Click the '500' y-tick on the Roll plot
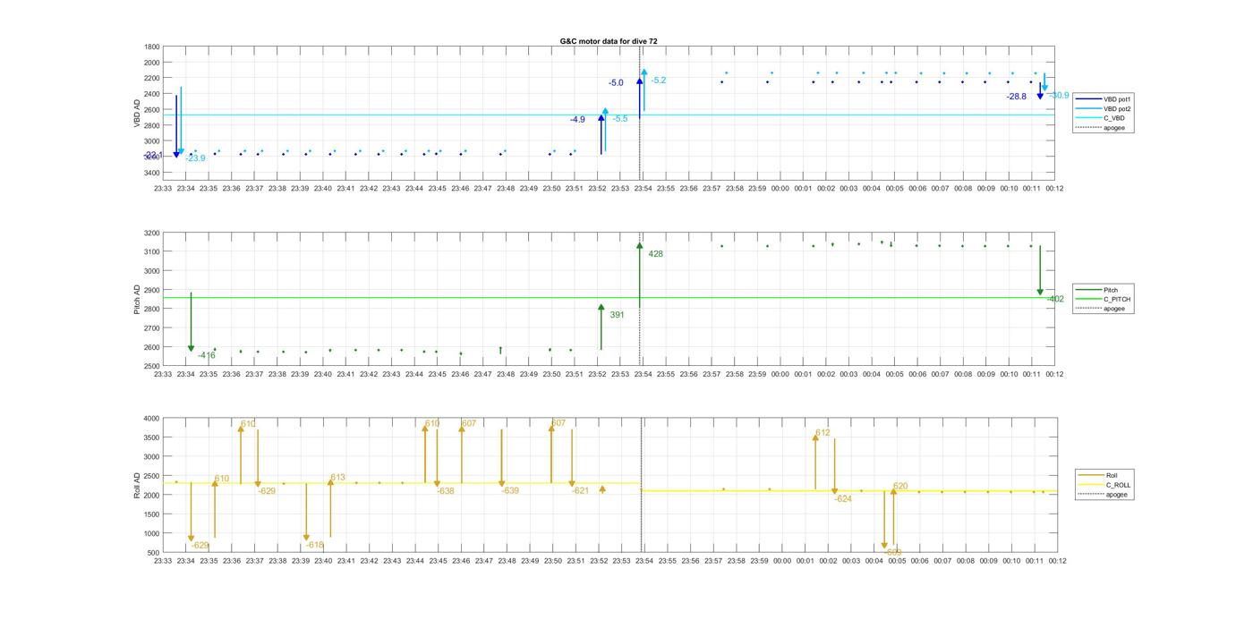1253x620 pixels. pyautogui.click(x=155, y=553)
